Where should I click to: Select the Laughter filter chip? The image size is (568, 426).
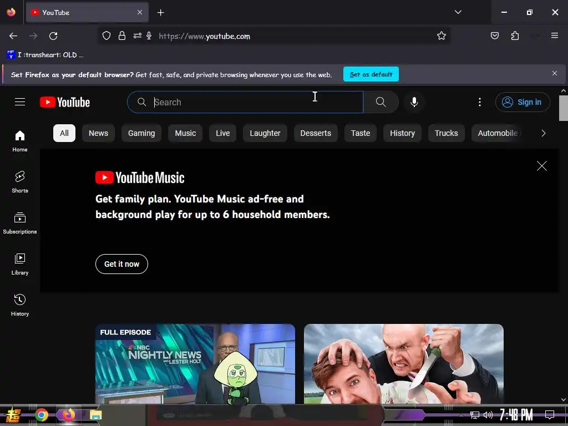(265, 133)
